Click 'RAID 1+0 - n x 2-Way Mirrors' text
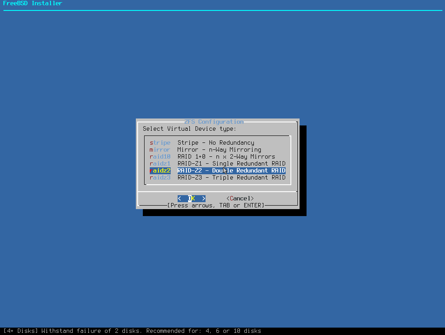The image size is (445, 335). tap(226, 156)
